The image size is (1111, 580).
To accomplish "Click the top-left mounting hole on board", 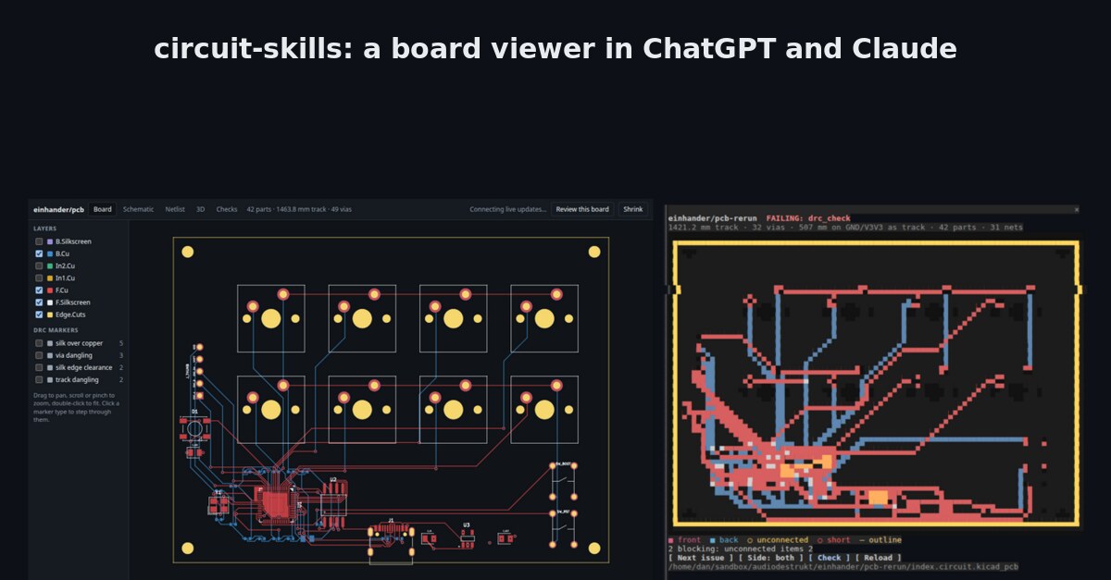I will tap(188, 252).
